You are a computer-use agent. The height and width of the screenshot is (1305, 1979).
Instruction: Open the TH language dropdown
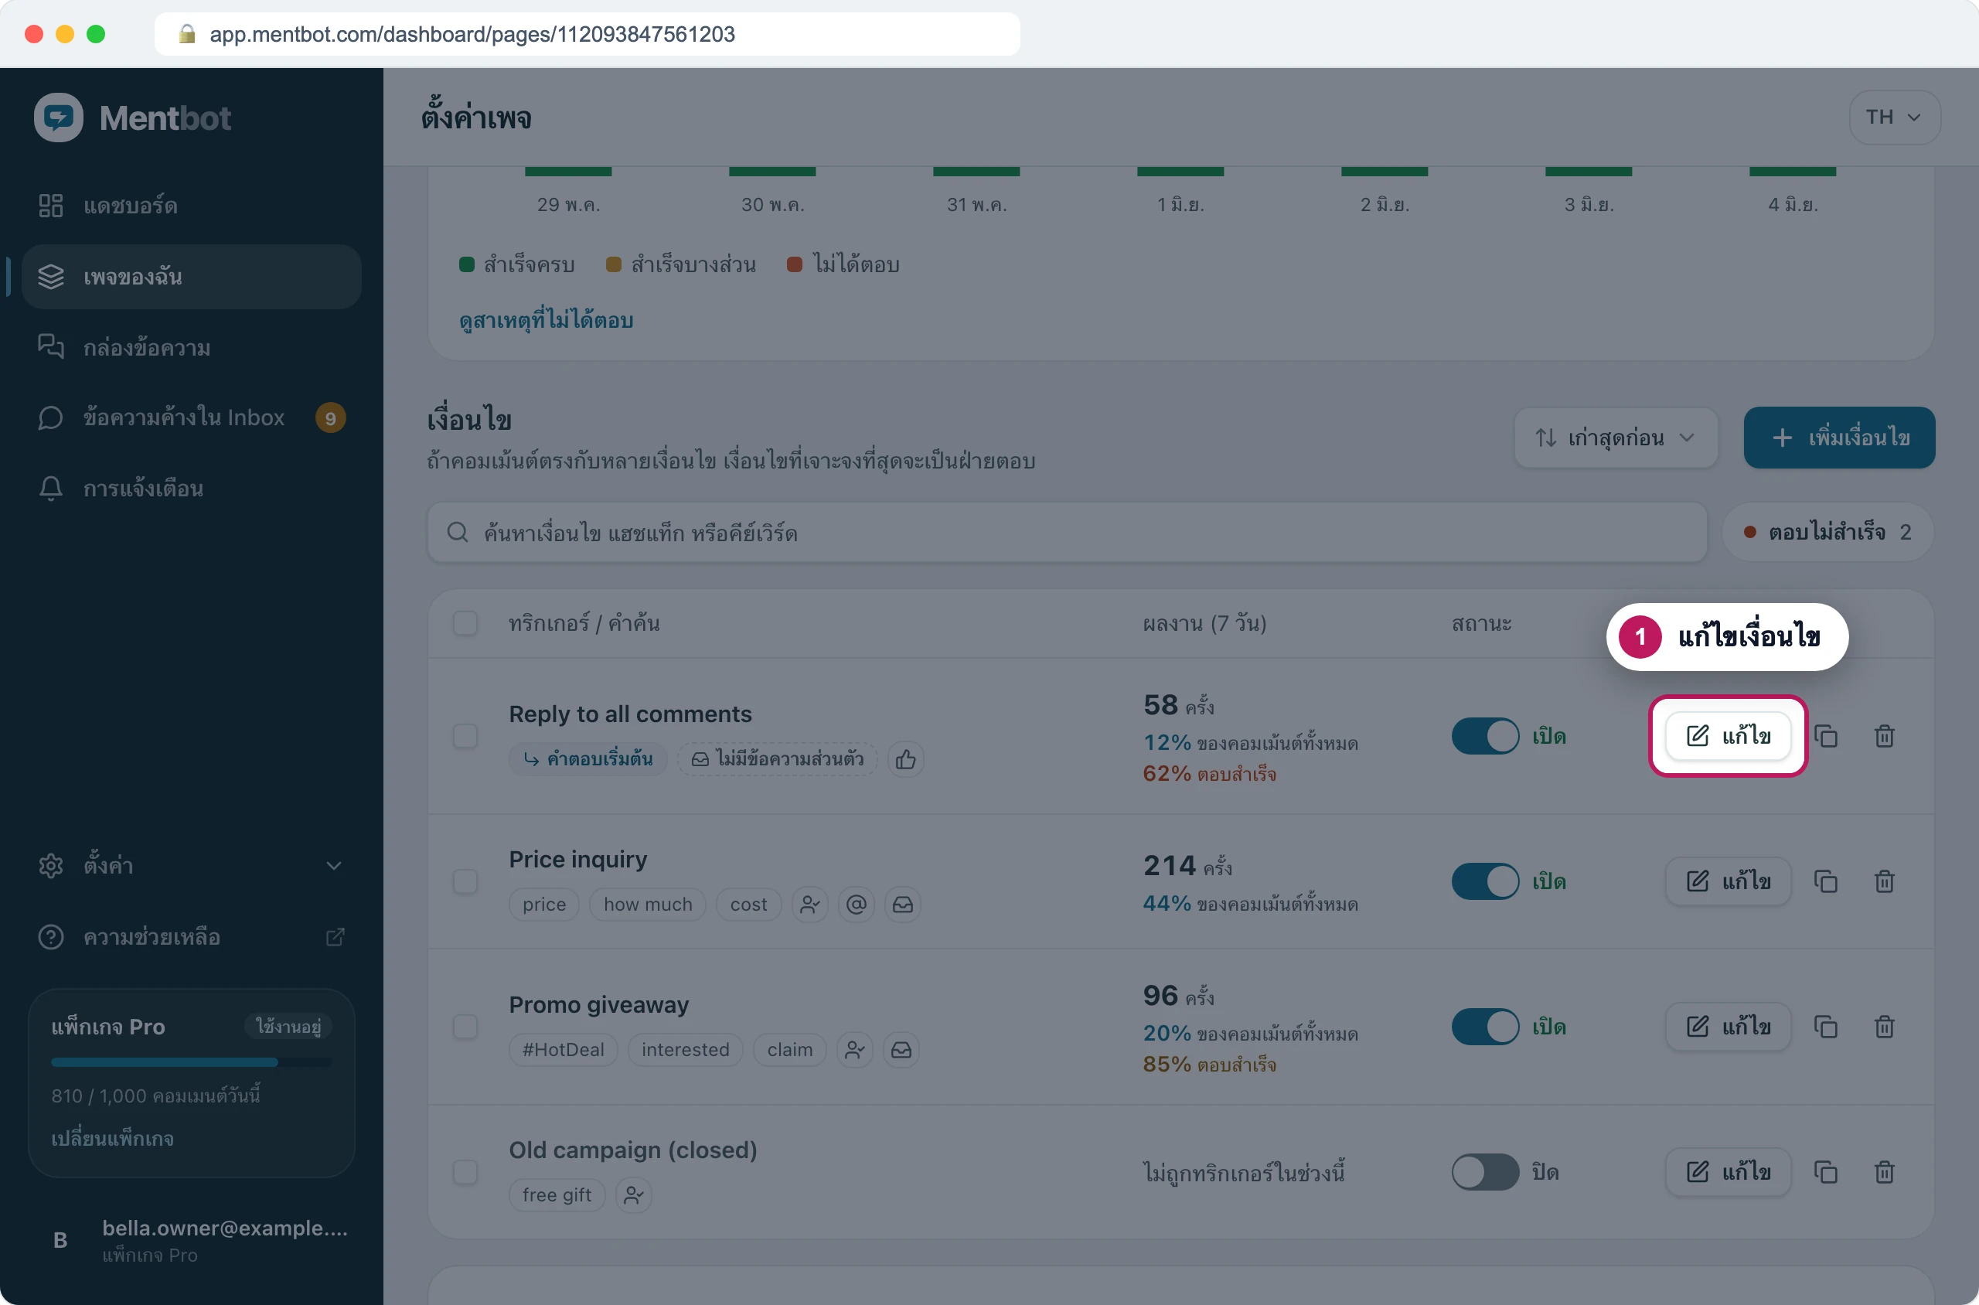coord(1894,118)
